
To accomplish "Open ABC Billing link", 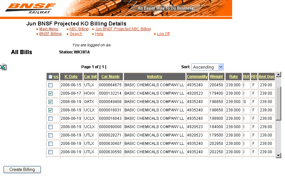I will (79, 29).
